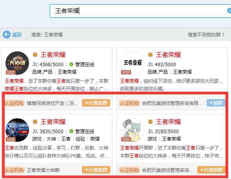231x179 pixels.
Task: Click the 大神 tag in the 3830/5000 group
Action: point(51,139)
